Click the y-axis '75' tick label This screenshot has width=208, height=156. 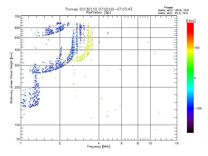coord(18,139)
